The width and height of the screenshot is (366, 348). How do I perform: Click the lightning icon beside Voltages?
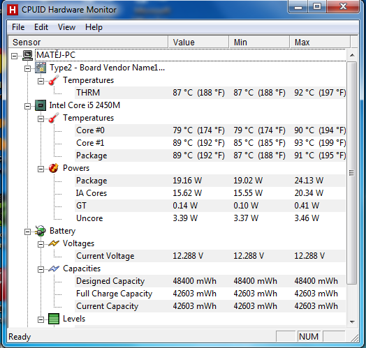[x=54, y=243]
